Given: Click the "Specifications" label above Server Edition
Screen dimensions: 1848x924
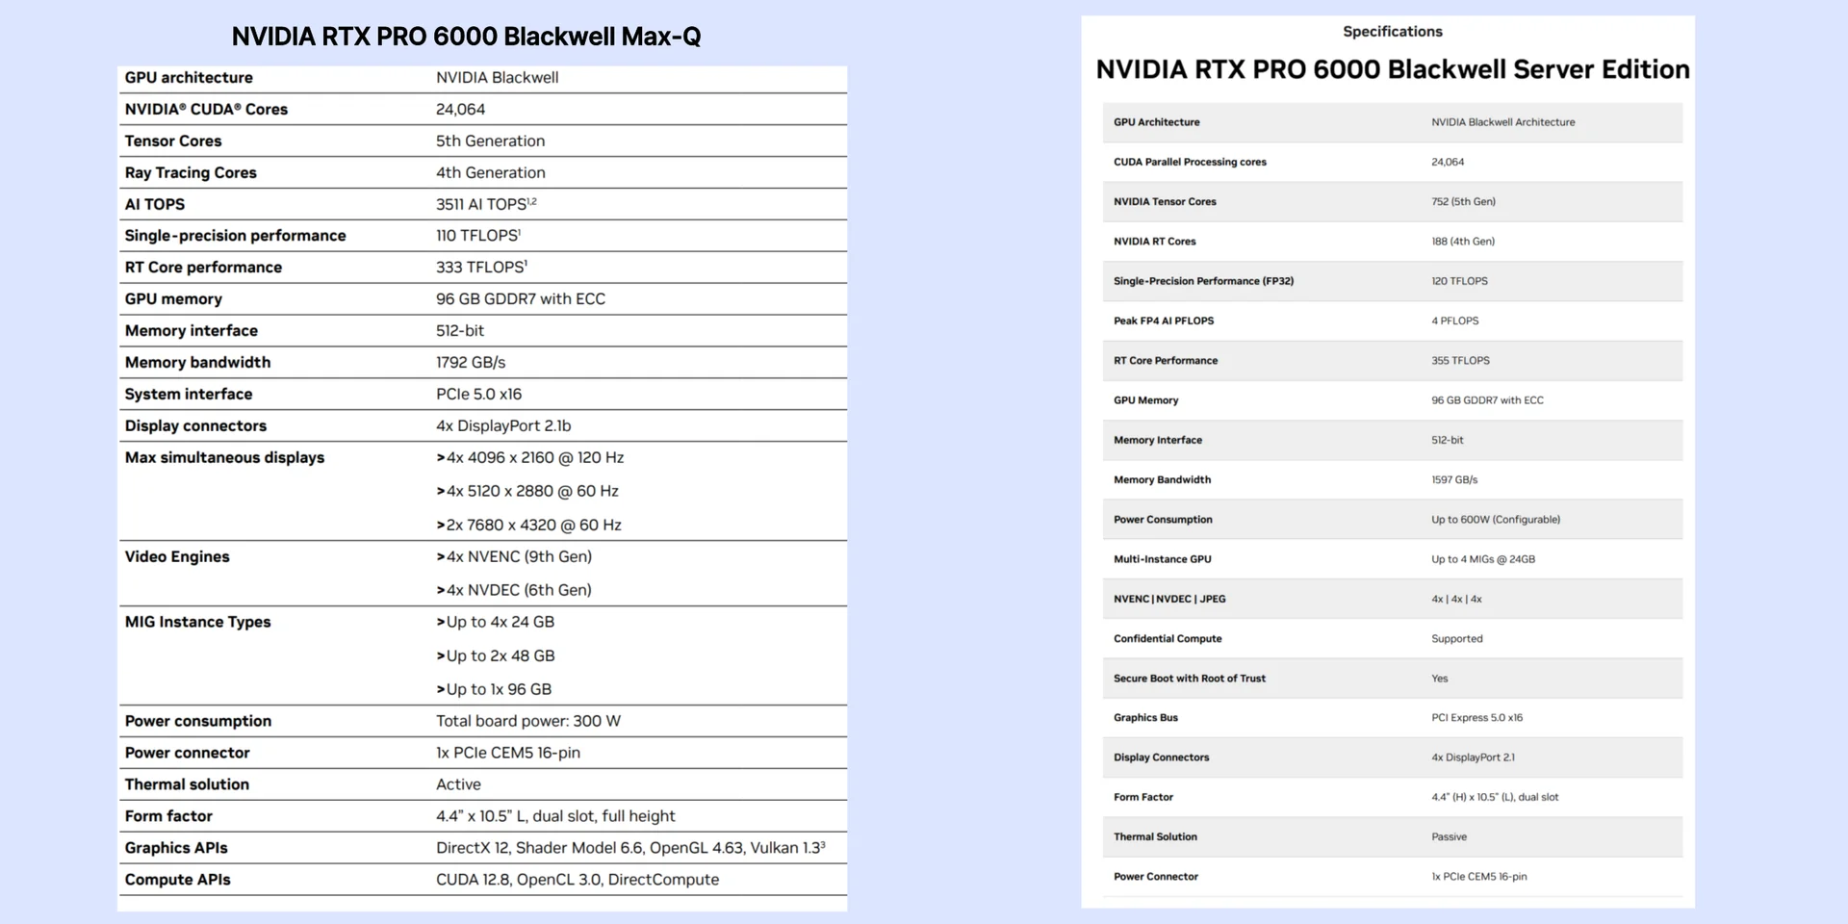Looking at the screenshot, I should 1392,32.
